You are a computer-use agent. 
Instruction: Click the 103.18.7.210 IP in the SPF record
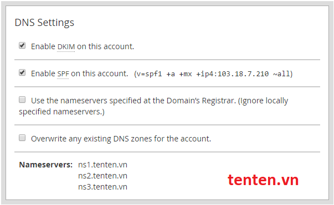tap(243, 74)
